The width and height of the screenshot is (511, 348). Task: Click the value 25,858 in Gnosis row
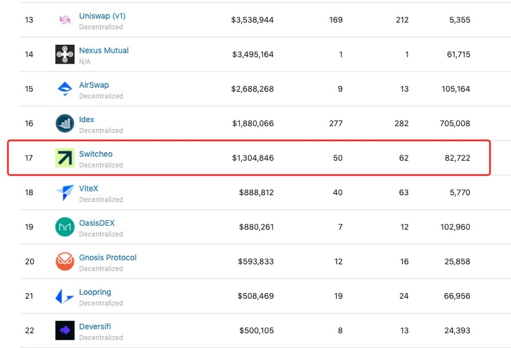pyautogui.click(x=457, y=261)
